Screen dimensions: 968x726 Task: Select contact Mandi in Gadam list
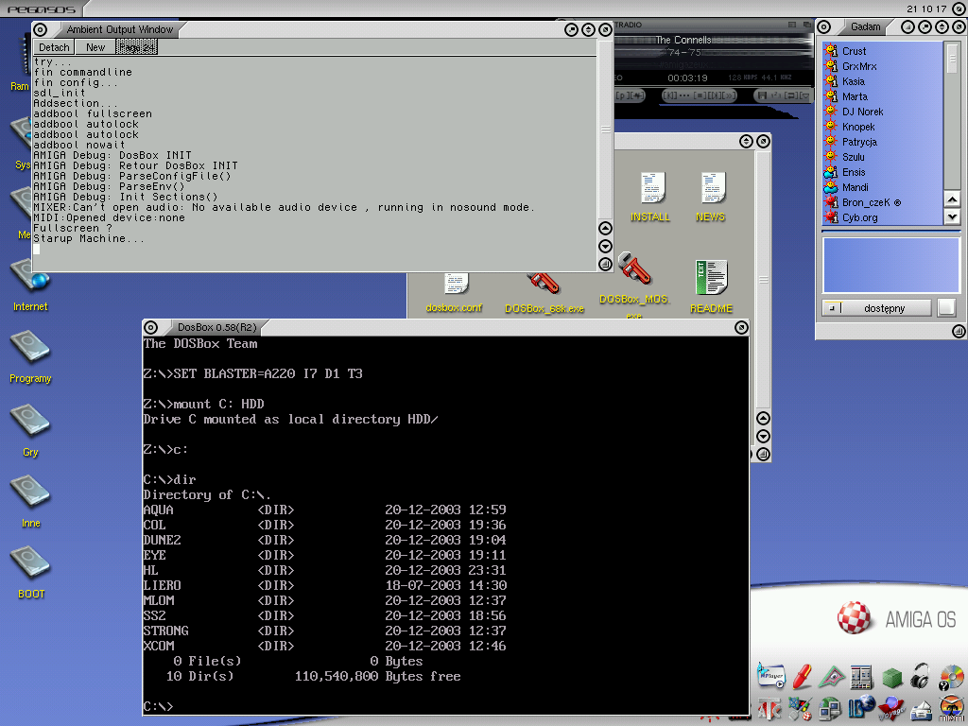pos(883,187)
